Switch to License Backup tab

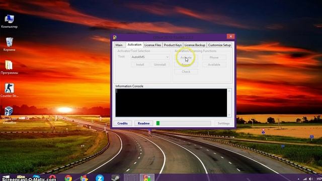click(195, 45)
